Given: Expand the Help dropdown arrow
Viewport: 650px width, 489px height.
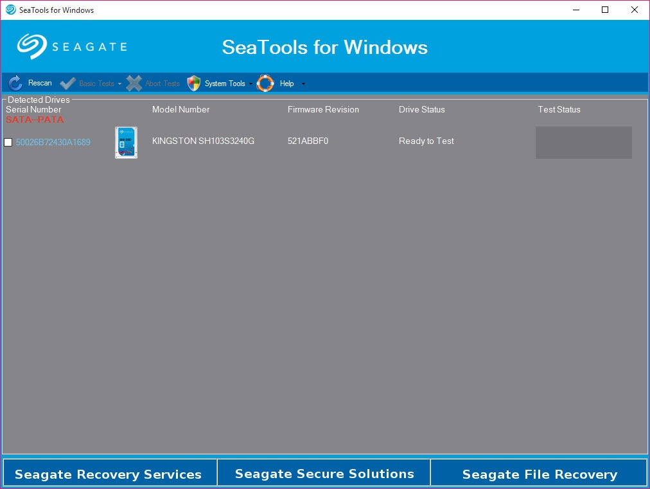Looking at the screenshot, I should pyautogui.click(x=303, y=84).
